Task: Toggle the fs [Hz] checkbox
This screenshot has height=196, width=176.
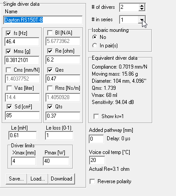Action: [8, 33]
